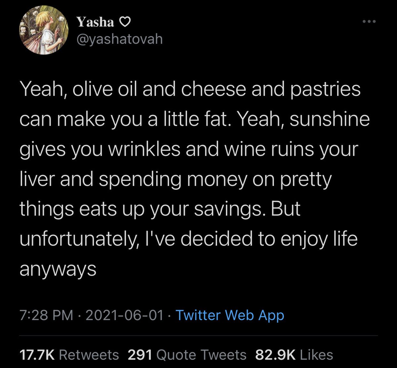Viewport: 397px width, 368px height.
Task: Click the word "sunshine" in the tweet text
Action: [x=330, y=119]
